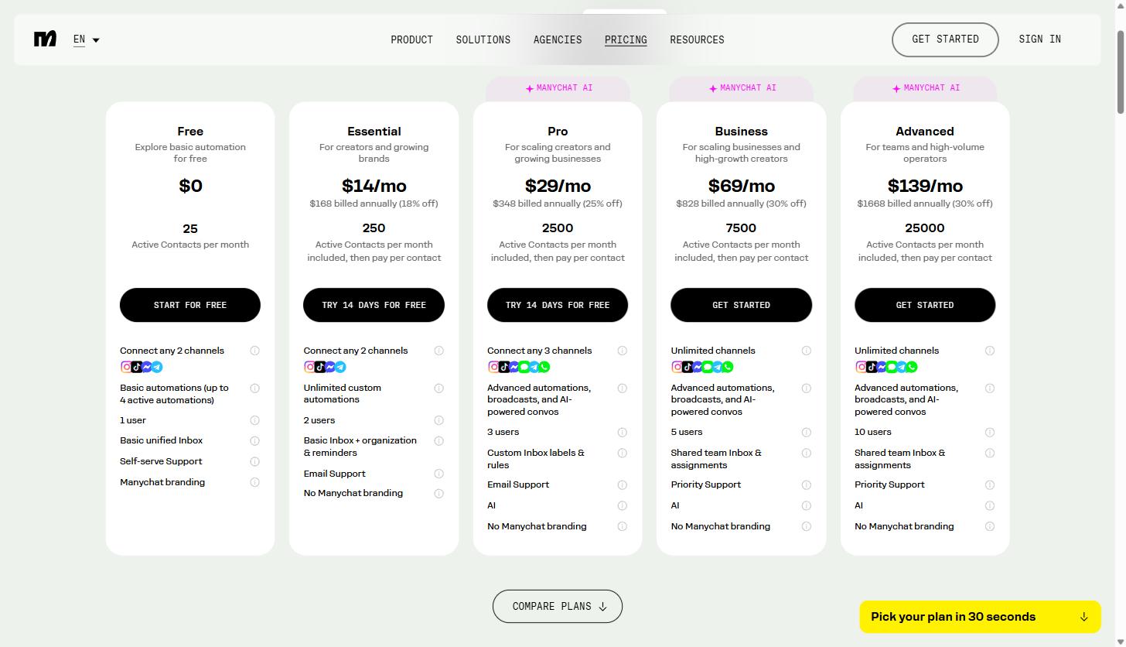
Task: Click the header Get Started button
Action: click(x=945, y=39)
